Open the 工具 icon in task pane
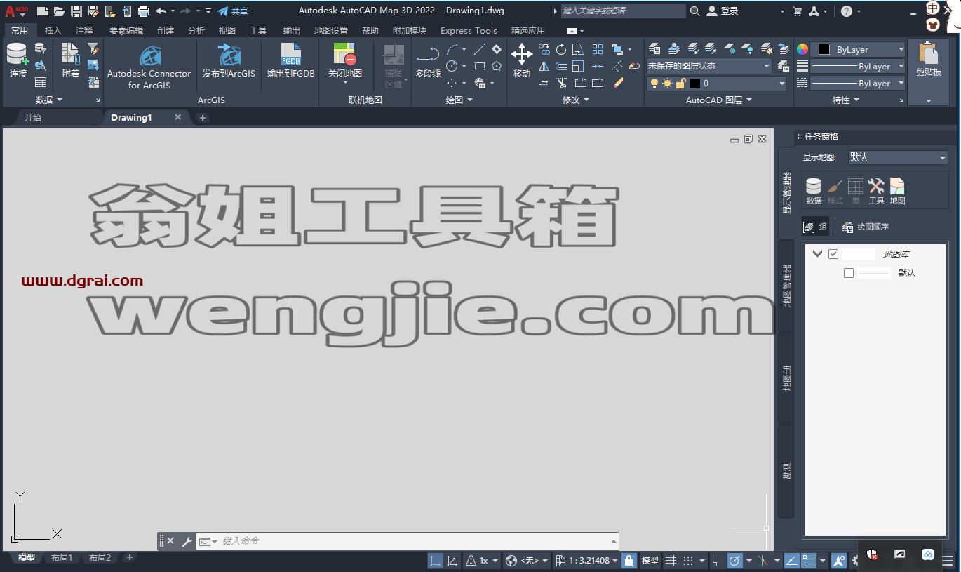This screenshot has width=961, height=572. (x=876, y=191)
